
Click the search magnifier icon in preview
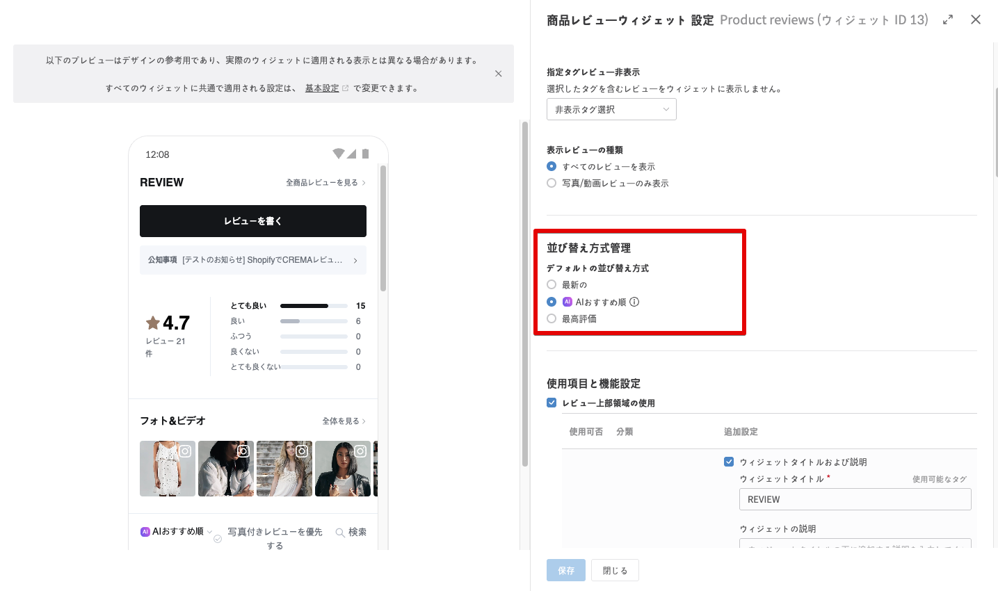click(340, 533)
